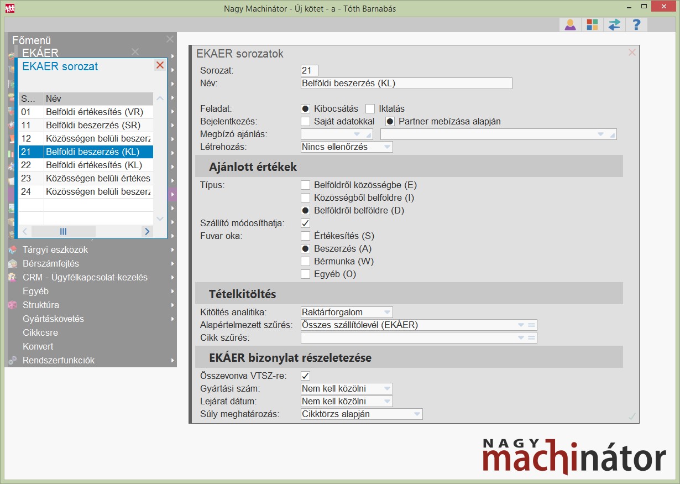Toggle Szállító módosíthatja checkbox
The height and width of the screenshot is (484, 680).
pyautogui.click(x=305, y=223)
